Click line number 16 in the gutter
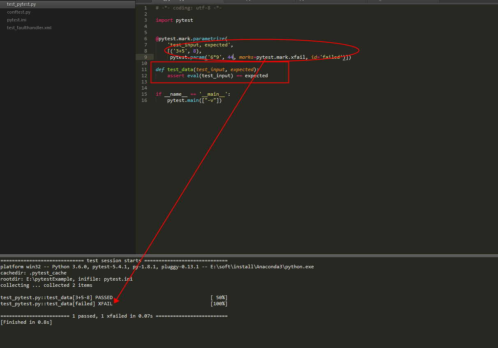Screen dimensions: 498x348 click(144, 100)
